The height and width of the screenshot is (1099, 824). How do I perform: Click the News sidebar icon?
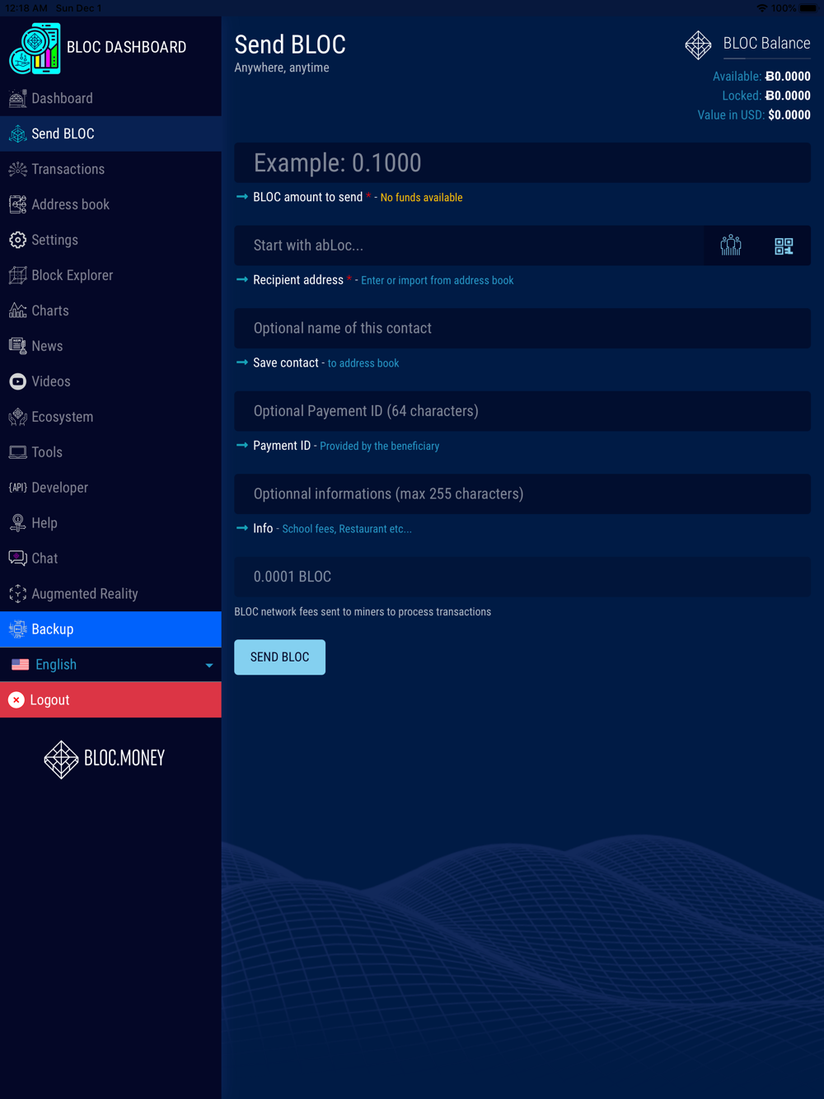coord(17,347)
